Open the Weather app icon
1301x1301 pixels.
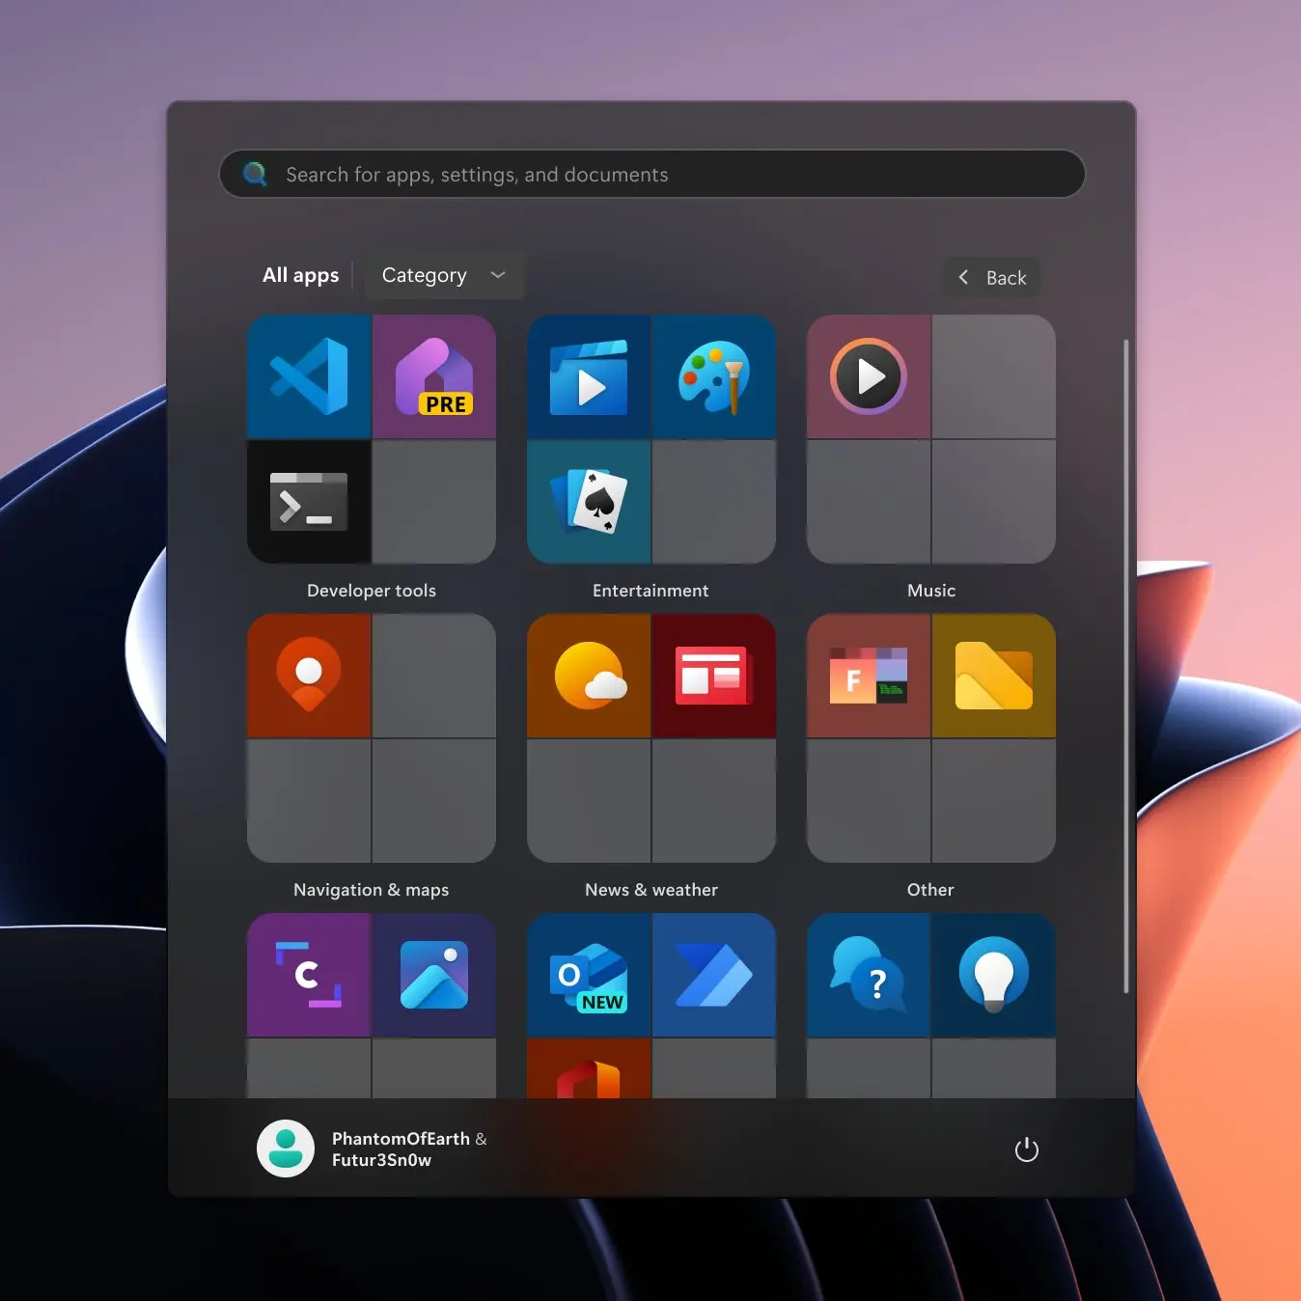click(x=589, y=676)
